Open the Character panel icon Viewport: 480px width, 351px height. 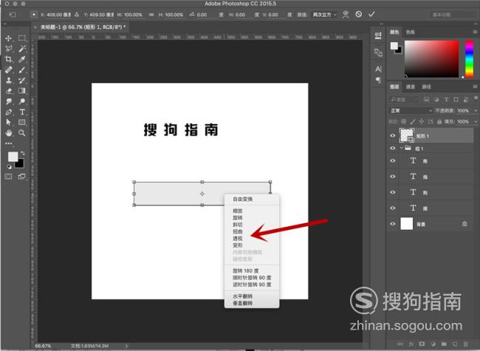pyautogui.click(x=378, y=69)
